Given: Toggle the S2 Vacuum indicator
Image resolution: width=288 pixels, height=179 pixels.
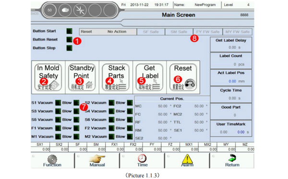Looking at the screenshot, I should [x=111, y=103].
